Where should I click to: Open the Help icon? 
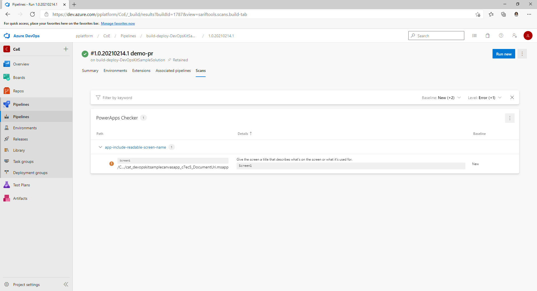[x=501, y=36]
